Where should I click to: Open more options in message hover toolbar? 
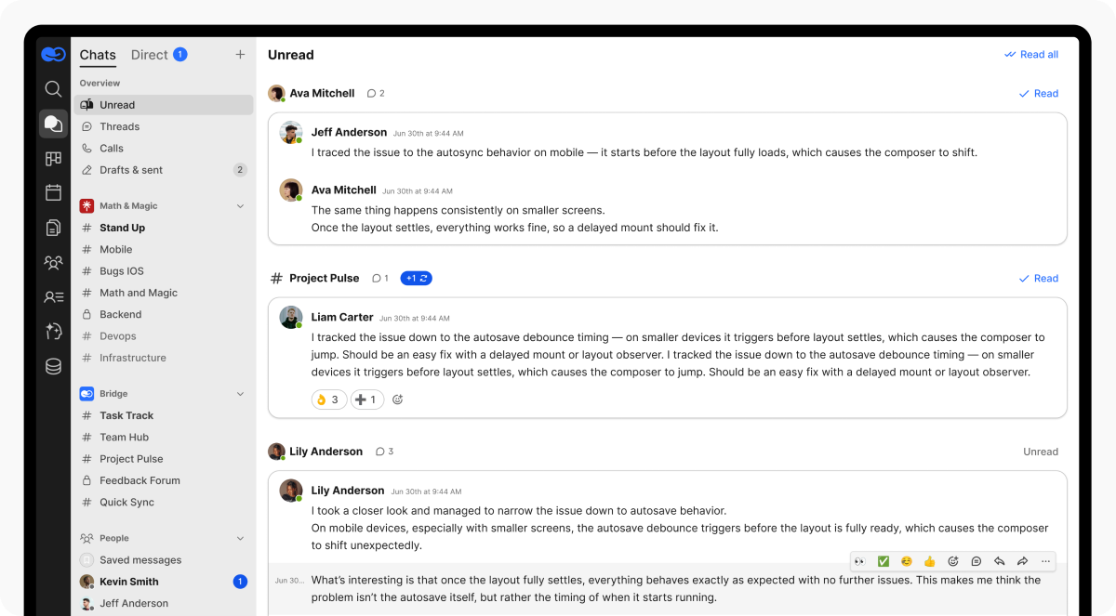(x=1046, y=561)
